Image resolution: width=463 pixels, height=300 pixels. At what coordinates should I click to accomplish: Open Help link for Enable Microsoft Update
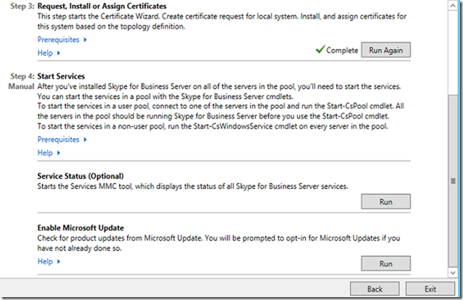click(45, 262)
